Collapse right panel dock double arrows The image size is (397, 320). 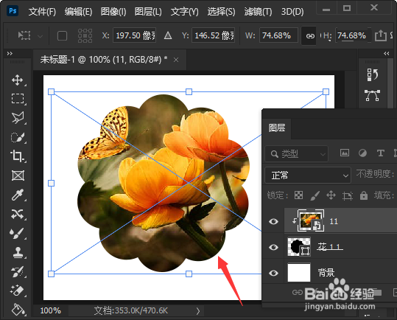[x=387, y=53]
